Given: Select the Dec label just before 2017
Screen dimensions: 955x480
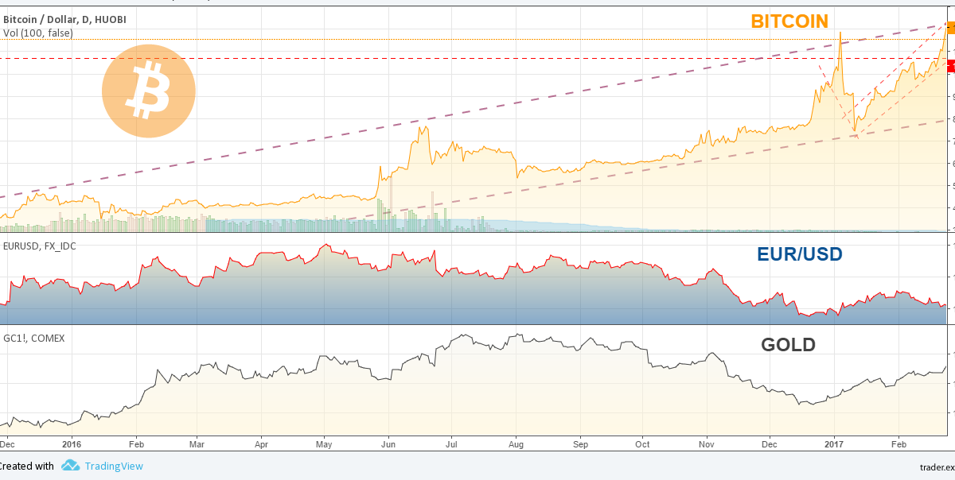Looking at the screenshot, I should [770, 445].
